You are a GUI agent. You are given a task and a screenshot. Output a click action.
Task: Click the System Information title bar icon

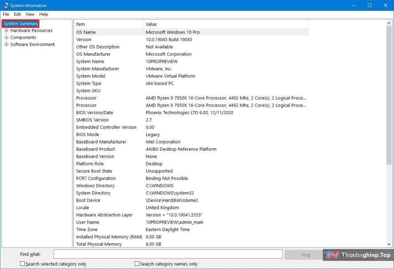[5, 5]
